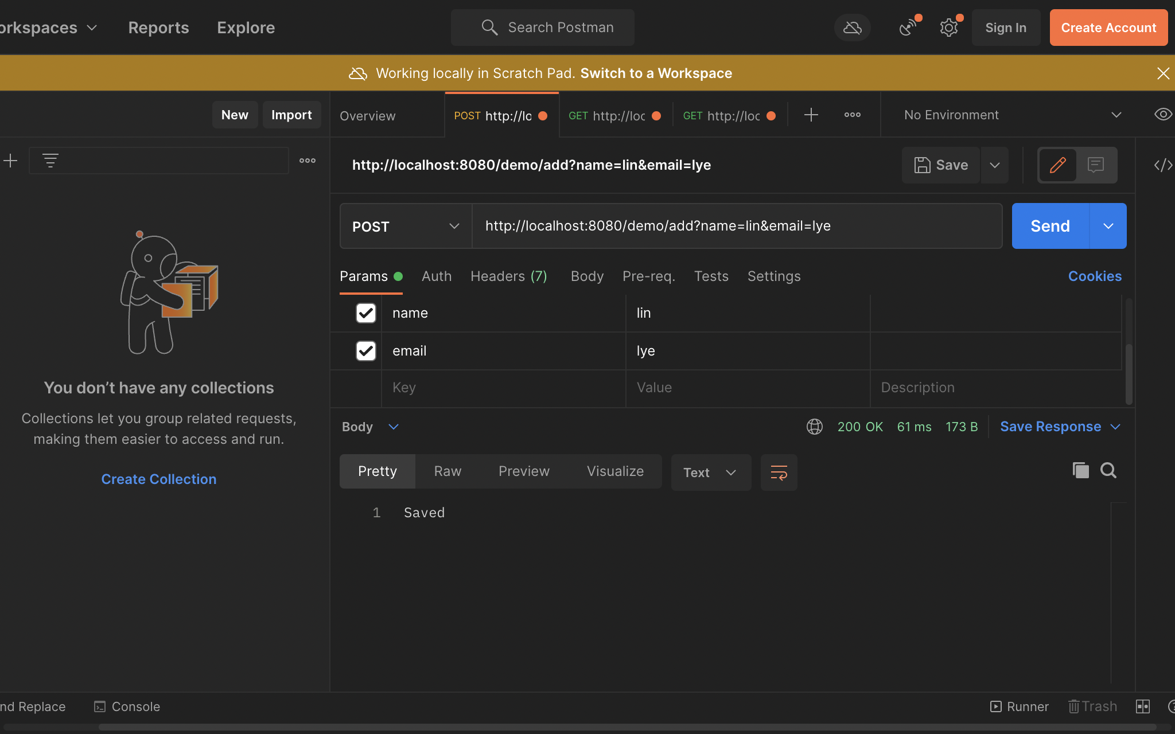Viewport: 1175px width, 734px height.
Task: Copy response using the copy icon
Action: (1080, 471)
